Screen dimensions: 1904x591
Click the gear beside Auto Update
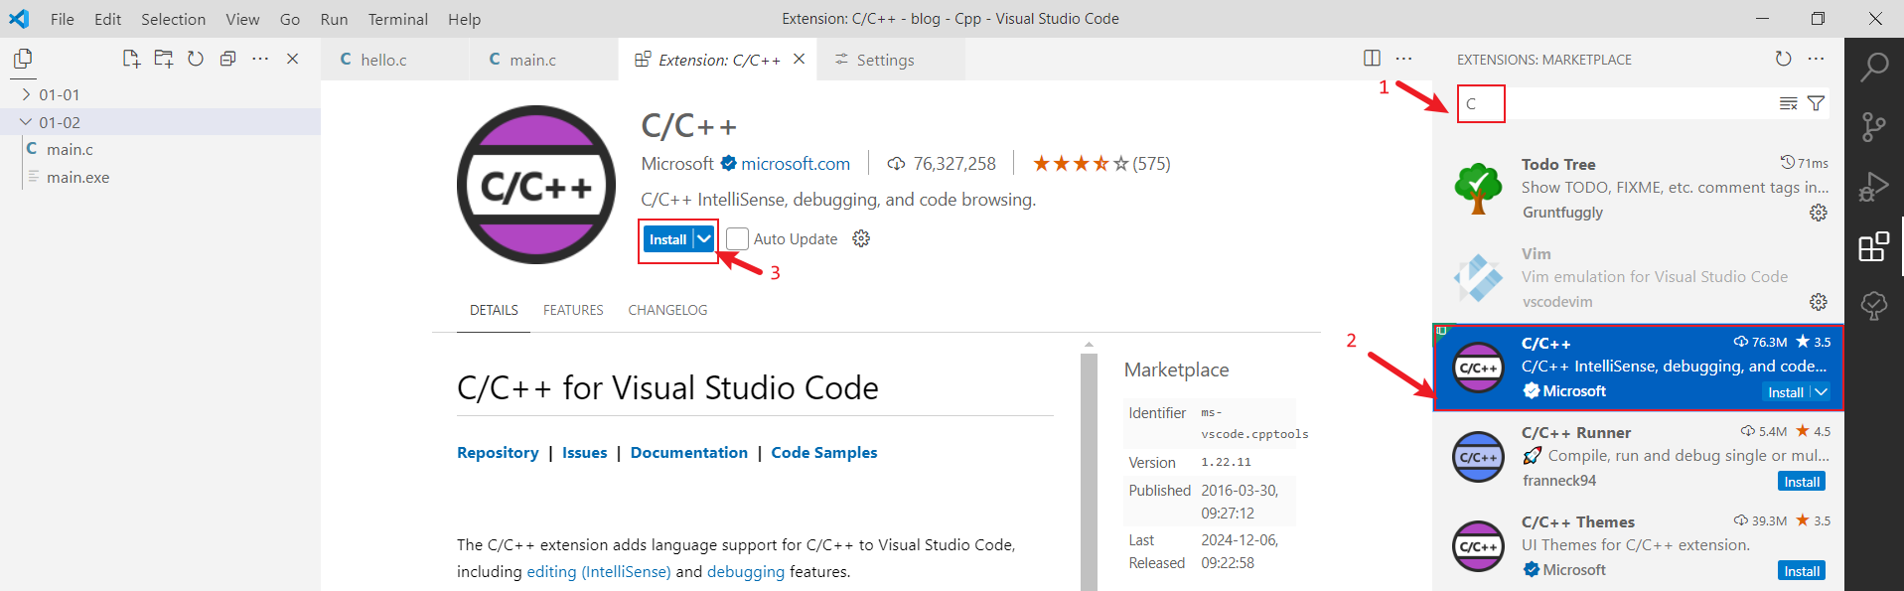[x=861, y=238]
